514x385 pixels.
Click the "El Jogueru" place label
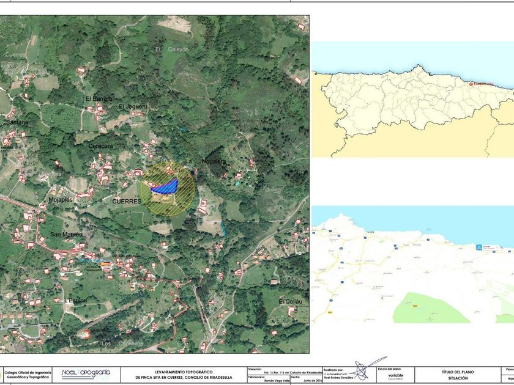click(x=133, y=106)
